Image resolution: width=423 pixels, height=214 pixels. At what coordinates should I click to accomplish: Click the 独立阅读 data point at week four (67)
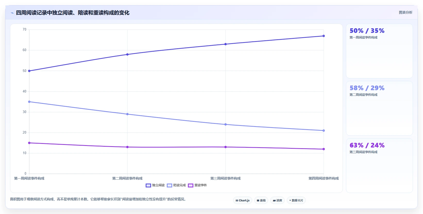(324, 36)
